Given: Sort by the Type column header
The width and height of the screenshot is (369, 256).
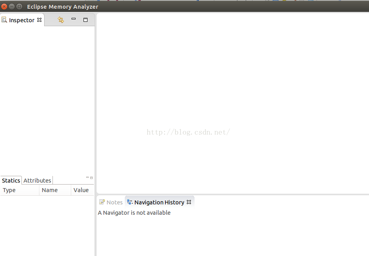Looking at the screenshot, I should [x=20, y=190].
